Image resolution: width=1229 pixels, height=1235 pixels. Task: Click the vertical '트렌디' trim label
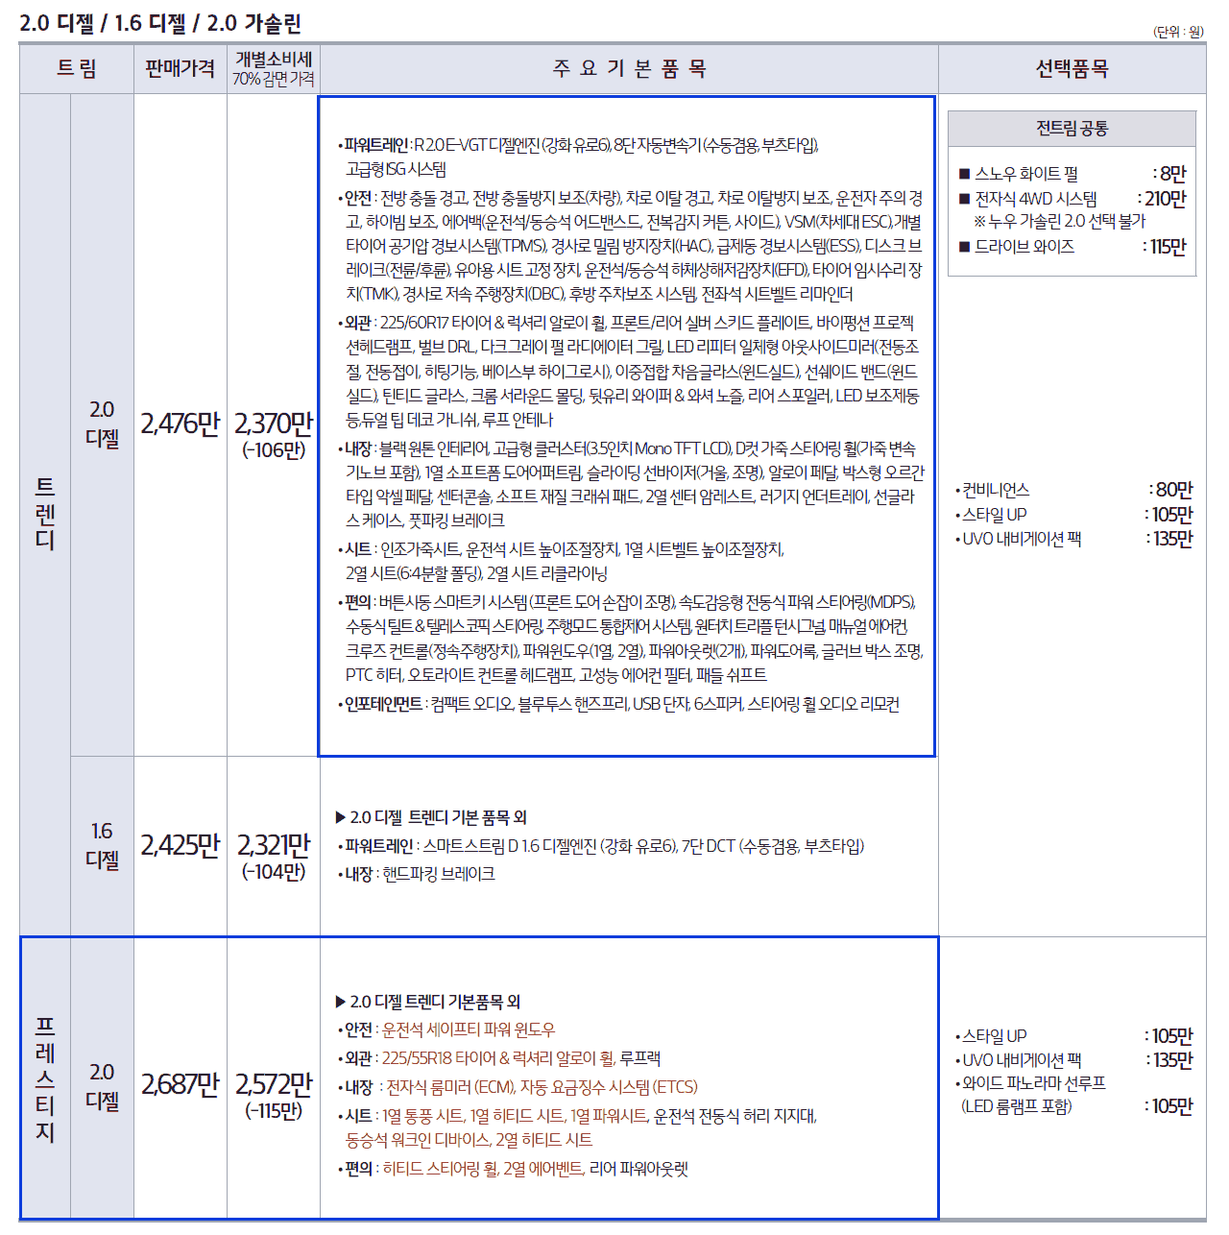(45, 514)
